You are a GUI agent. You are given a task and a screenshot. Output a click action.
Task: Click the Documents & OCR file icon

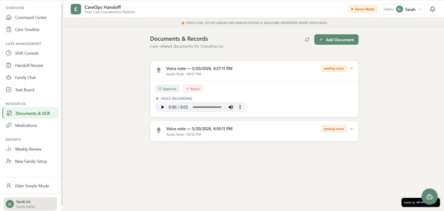pos(9,113)
